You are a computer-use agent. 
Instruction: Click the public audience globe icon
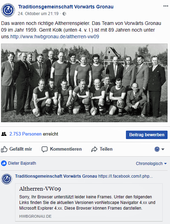tap(64, 14)
